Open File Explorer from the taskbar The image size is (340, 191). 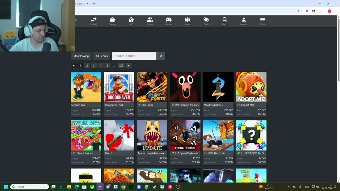click(69, 187)
